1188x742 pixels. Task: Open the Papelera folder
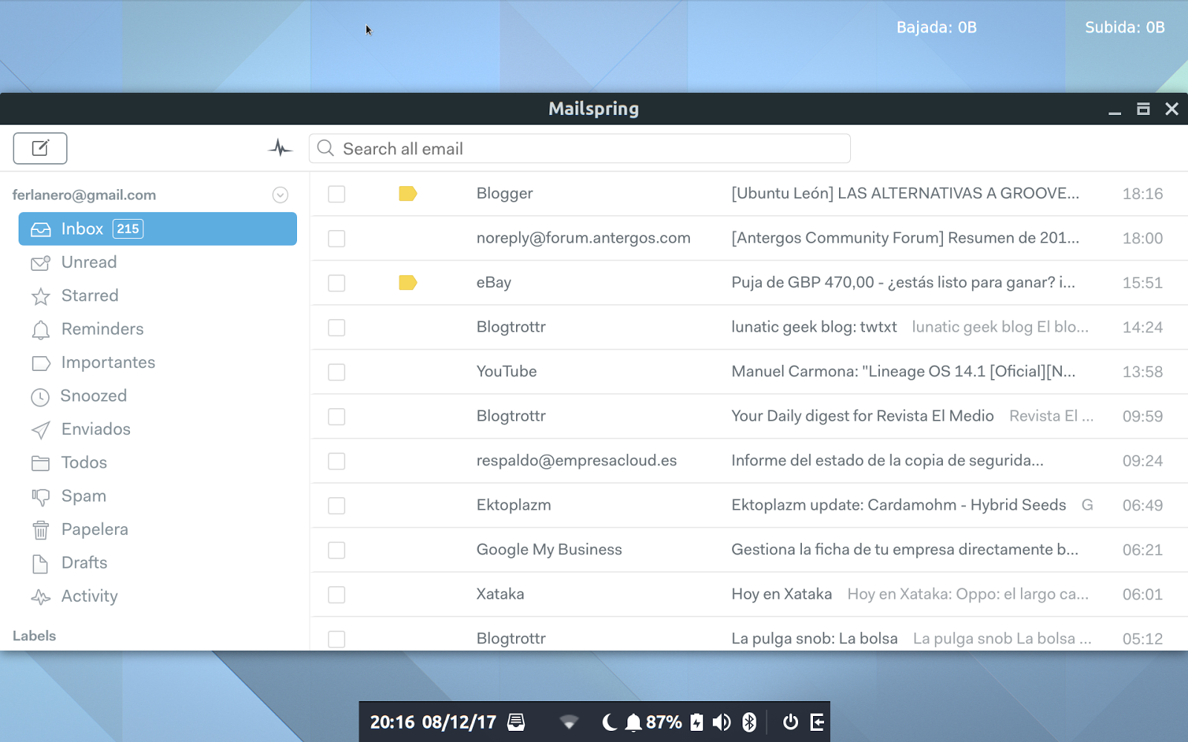point(157,529)
